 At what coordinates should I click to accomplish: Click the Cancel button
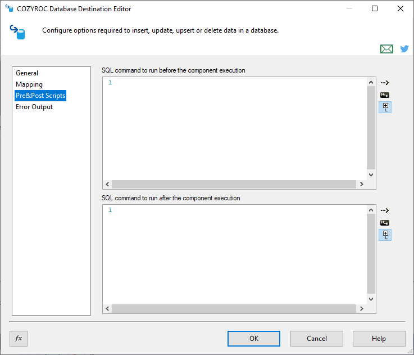(x=317, y=339)
